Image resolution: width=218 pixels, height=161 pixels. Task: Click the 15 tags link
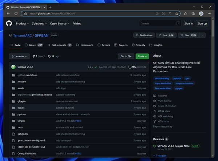point(54,56)
